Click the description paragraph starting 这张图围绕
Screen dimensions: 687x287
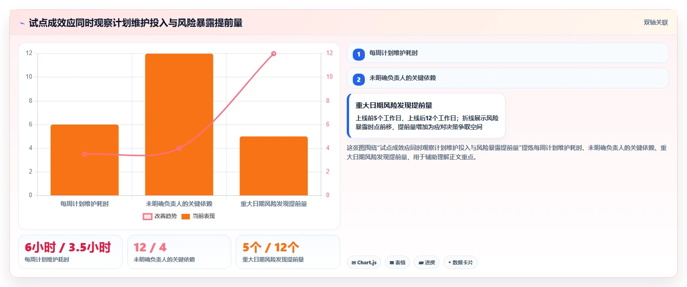pos(507,152)
